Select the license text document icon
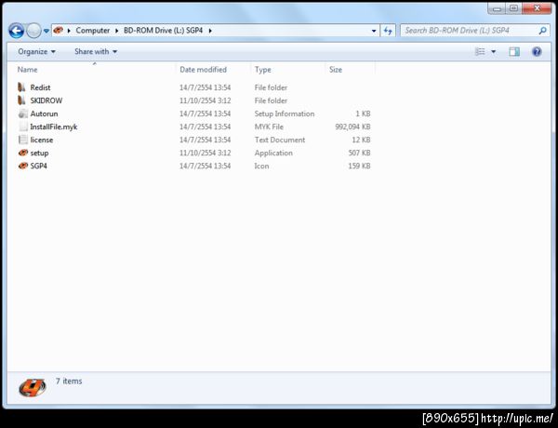This screenshot has height=428, width=558. (x=23, y=140)
